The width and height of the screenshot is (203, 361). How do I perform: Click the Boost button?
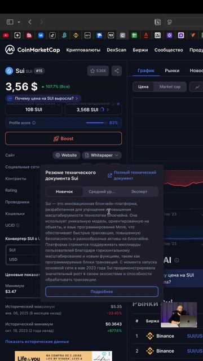63,139
